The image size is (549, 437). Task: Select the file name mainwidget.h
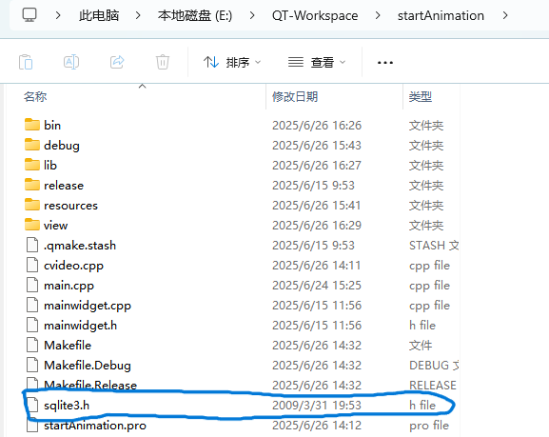click(x=80, y=326)
